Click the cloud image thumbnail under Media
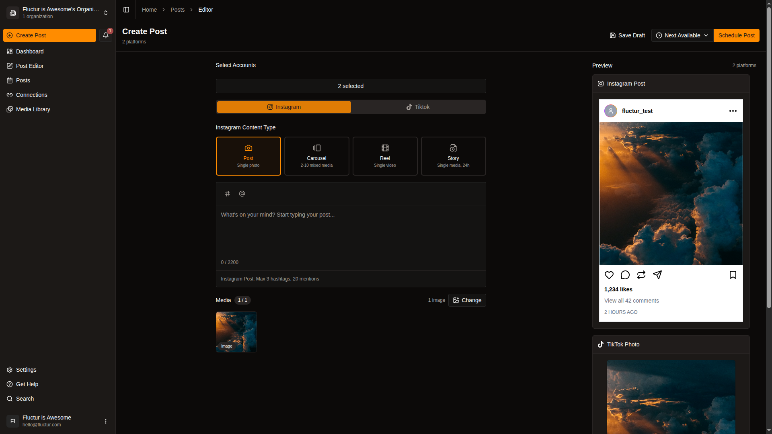 (236, 332)
